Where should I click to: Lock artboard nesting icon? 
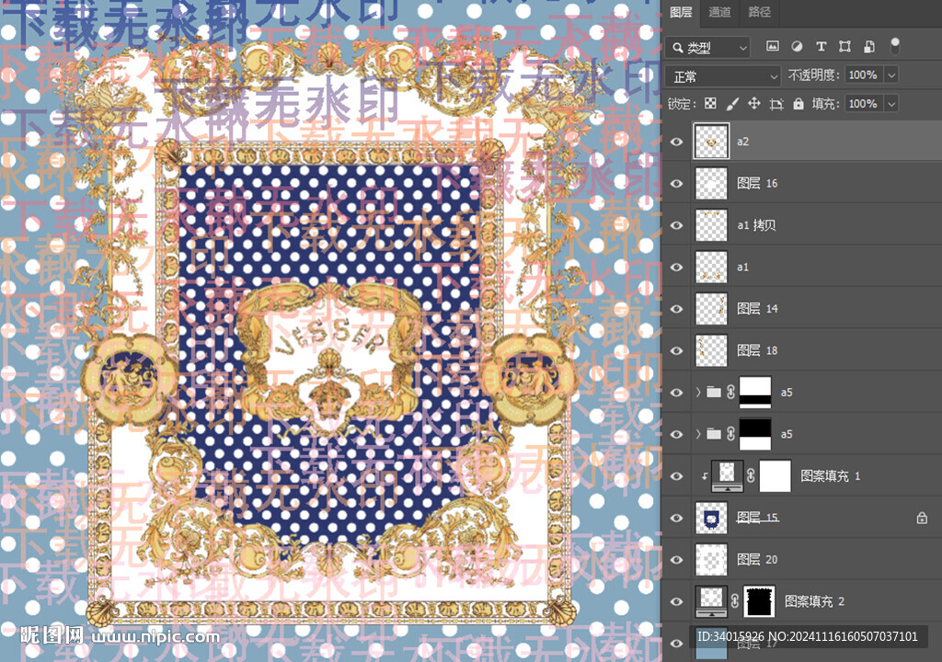776,104
